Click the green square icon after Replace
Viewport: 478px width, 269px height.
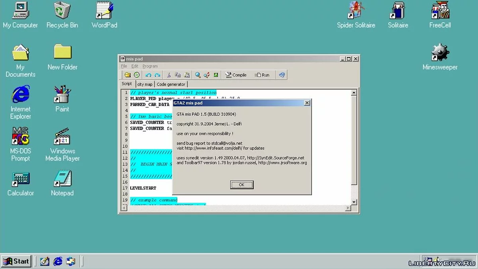click(216, 75)
